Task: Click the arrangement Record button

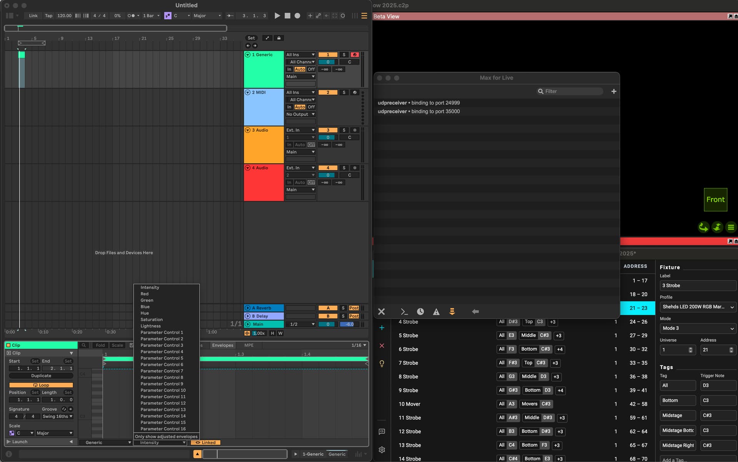Action: pyautogui.click(x=297, y=16)
